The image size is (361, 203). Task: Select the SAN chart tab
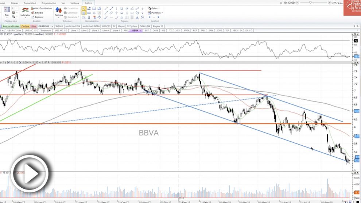click(210, 30)
